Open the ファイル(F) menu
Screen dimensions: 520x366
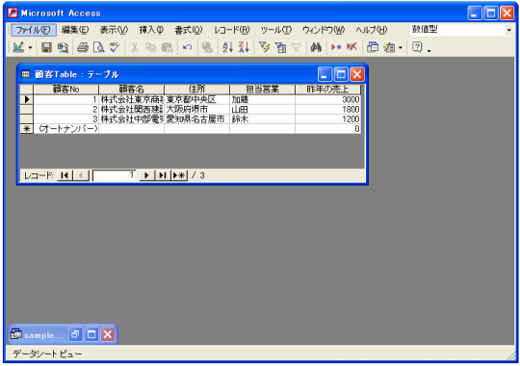(x=33, y=30)
